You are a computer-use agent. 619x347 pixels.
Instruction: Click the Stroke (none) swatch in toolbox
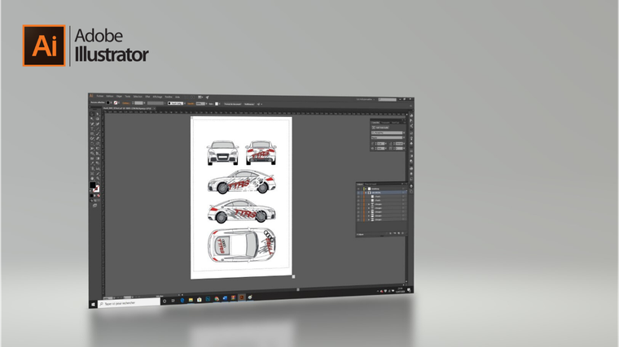point(97,189)
